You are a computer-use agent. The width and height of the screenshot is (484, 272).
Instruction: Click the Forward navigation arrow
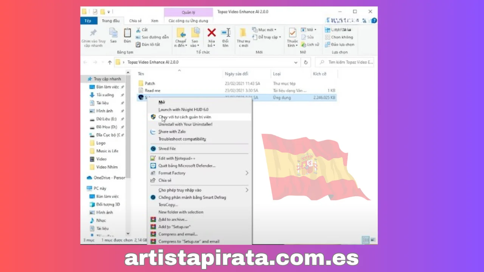pos(95,62)
